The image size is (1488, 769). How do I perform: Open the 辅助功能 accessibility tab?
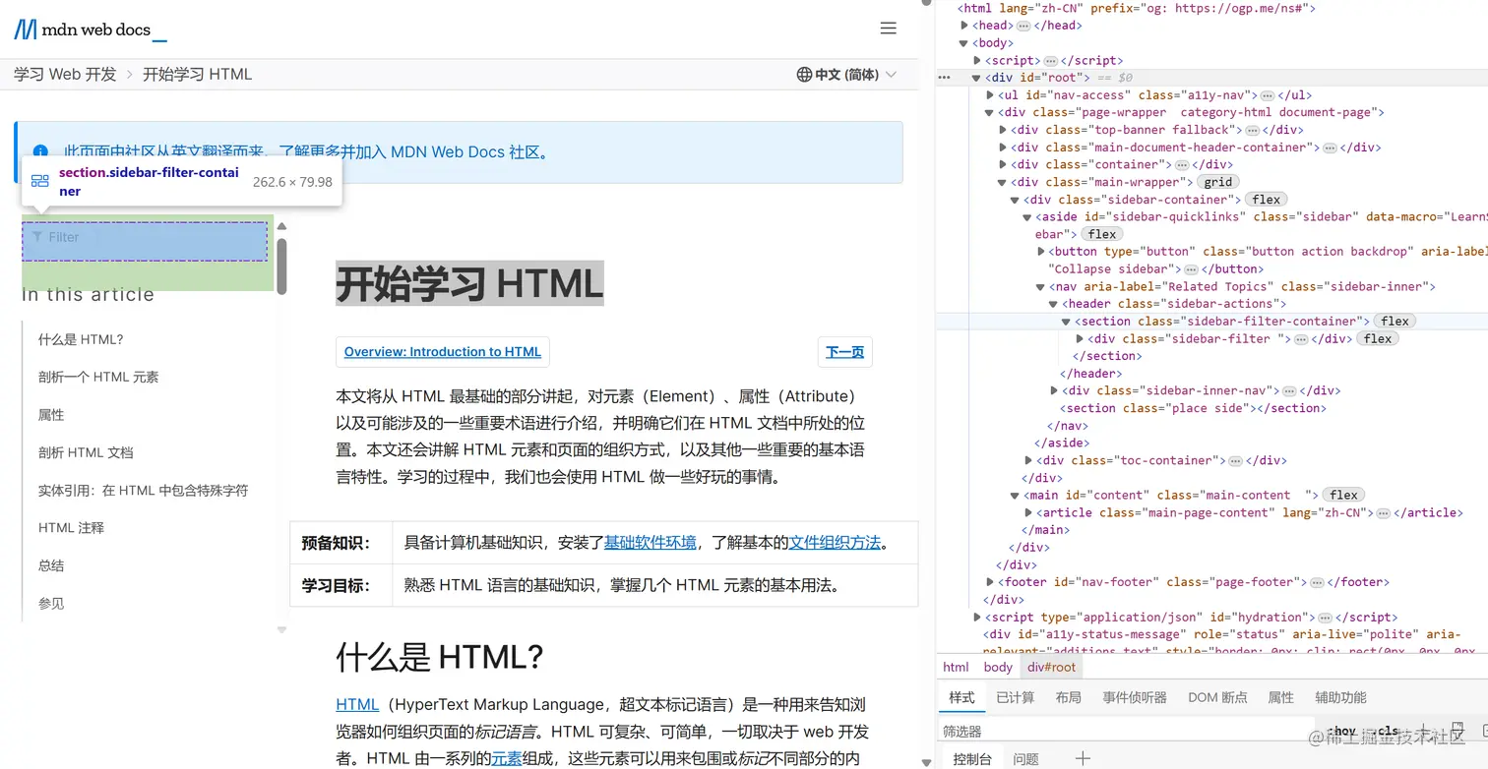tap(1340, 697)
